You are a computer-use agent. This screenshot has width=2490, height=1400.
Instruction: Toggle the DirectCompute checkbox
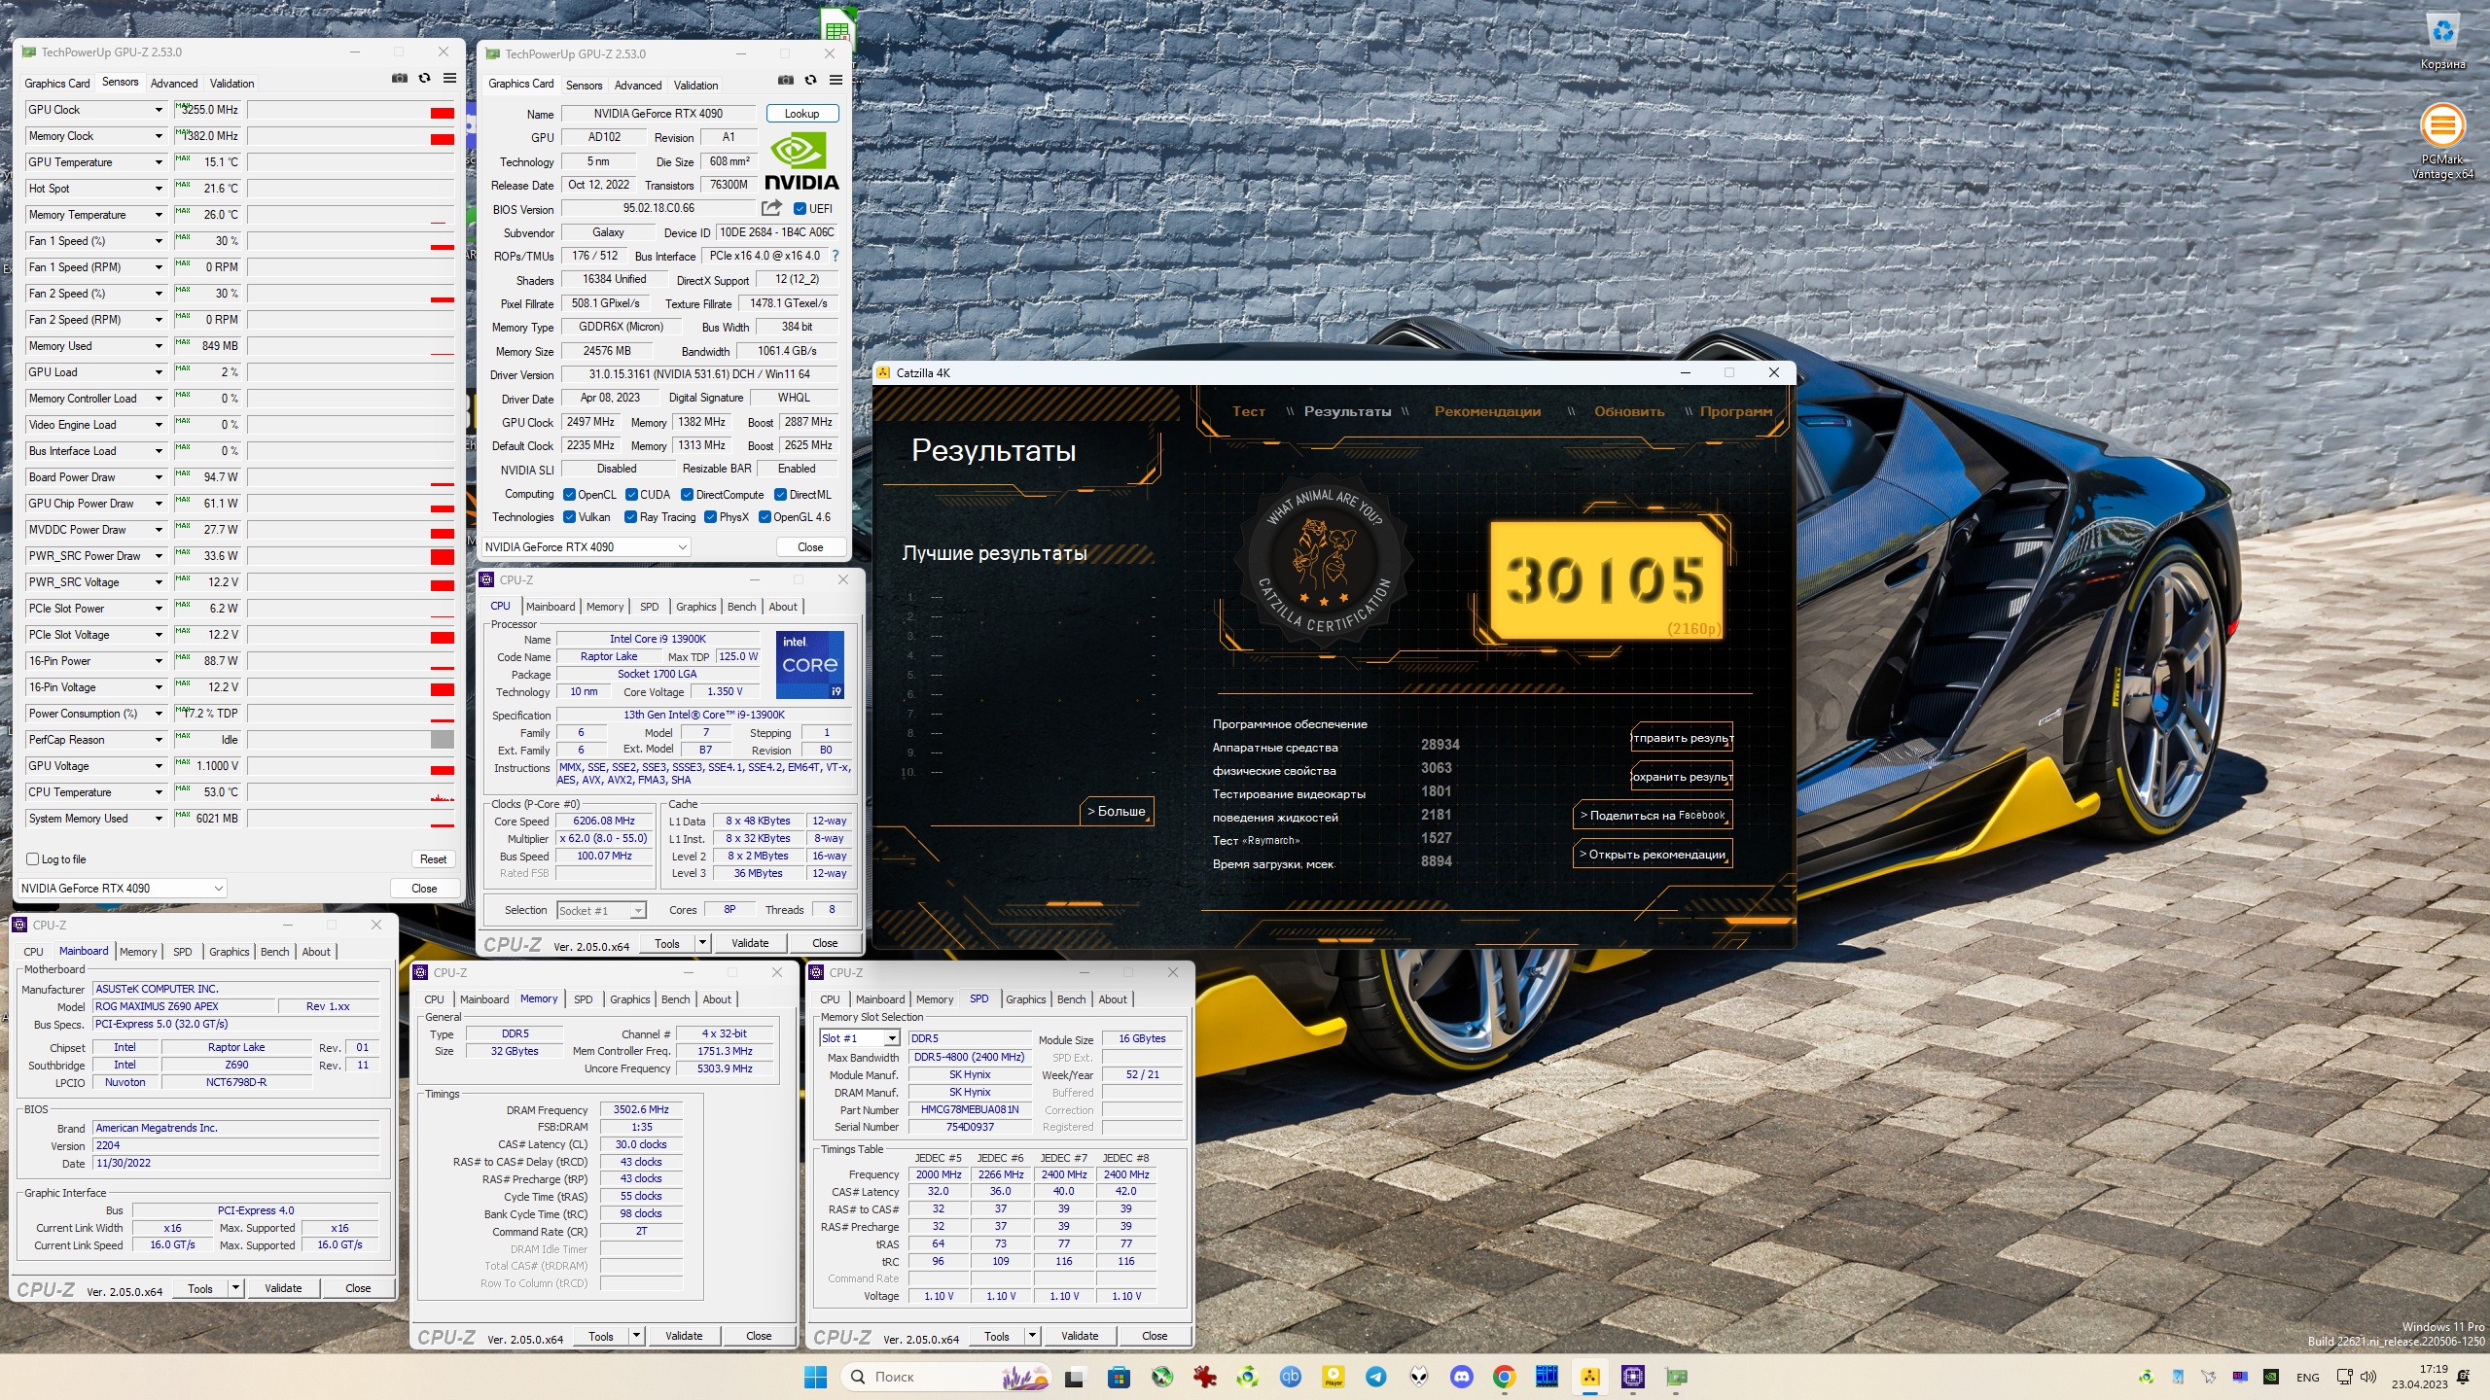click(x=687, y=495)
